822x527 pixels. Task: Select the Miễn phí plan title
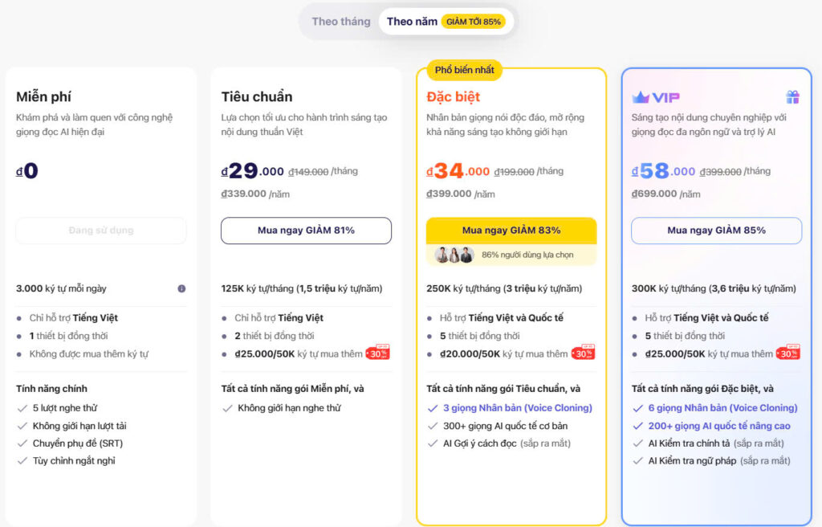click(x=43, y=97)
